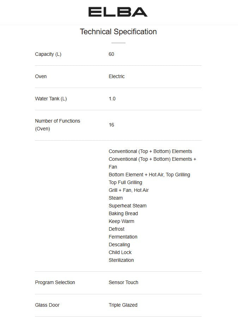Click the Top Full Grilling entry

(126, 182)
